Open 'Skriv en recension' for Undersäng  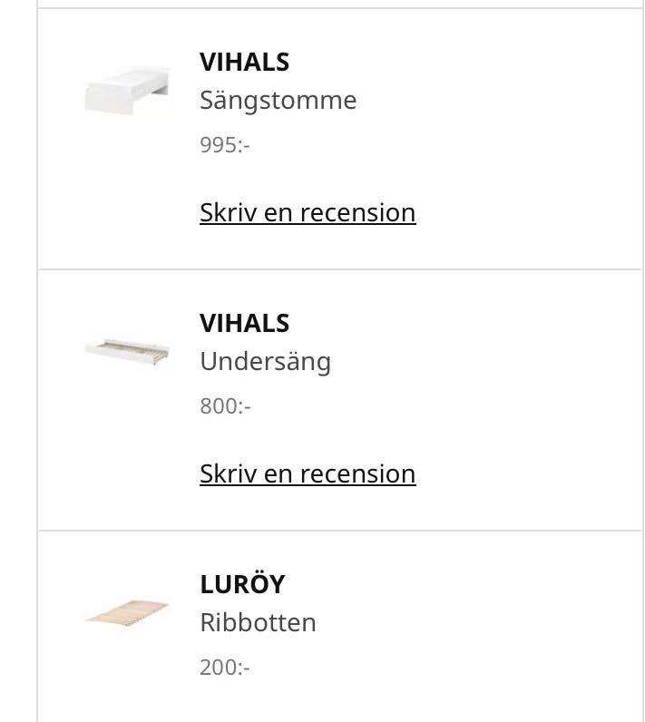tap(308, 473)
